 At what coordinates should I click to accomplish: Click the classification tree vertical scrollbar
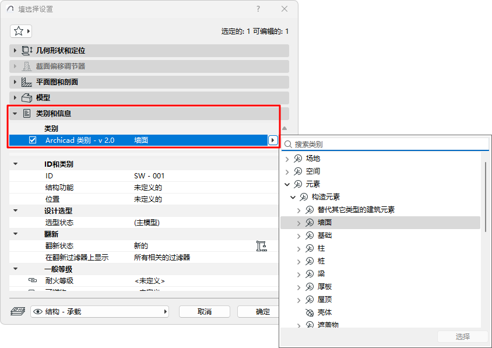click(x=486, y=197)
